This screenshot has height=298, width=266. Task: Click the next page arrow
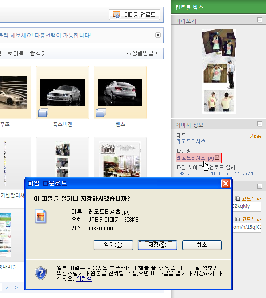[16, 287]
